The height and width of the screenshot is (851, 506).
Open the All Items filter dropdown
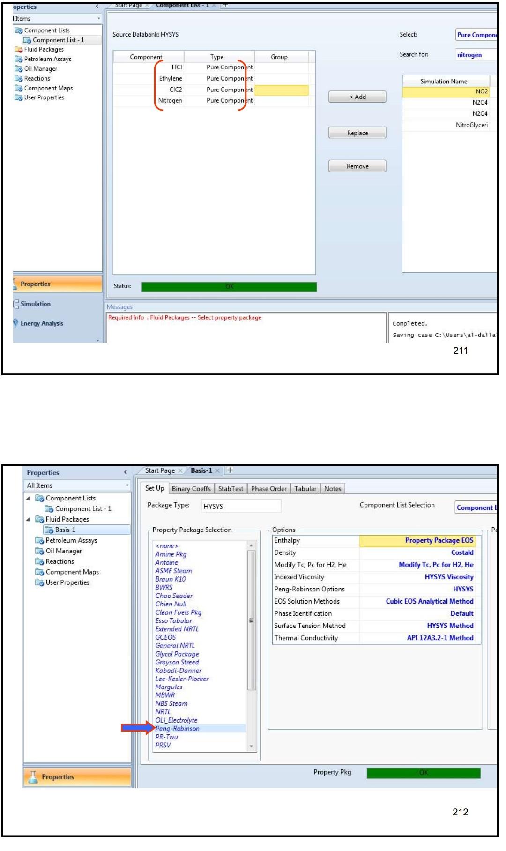[127, 486]
